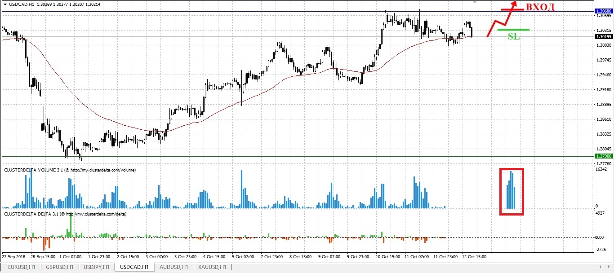Select the red rectangle highlighting volume bars

pos(512,169)
